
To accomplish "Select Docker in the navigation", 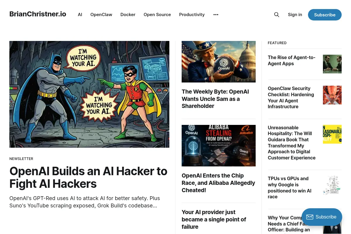I will pos(128,15).
